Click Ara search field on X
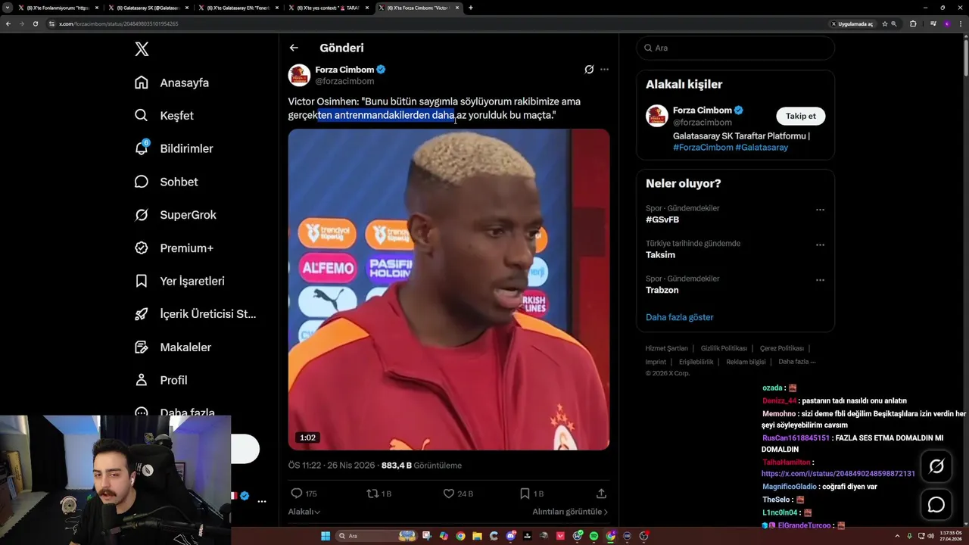Screen dimensions: 969x545 coord(735,48)
